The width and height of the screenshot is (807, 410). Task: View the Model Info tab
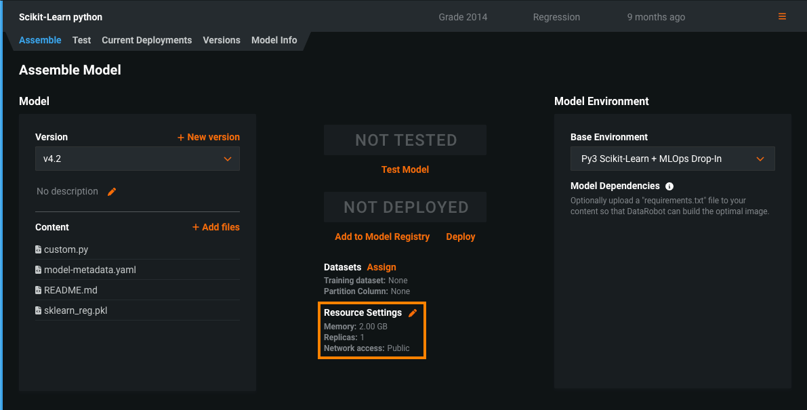point(274,40)
